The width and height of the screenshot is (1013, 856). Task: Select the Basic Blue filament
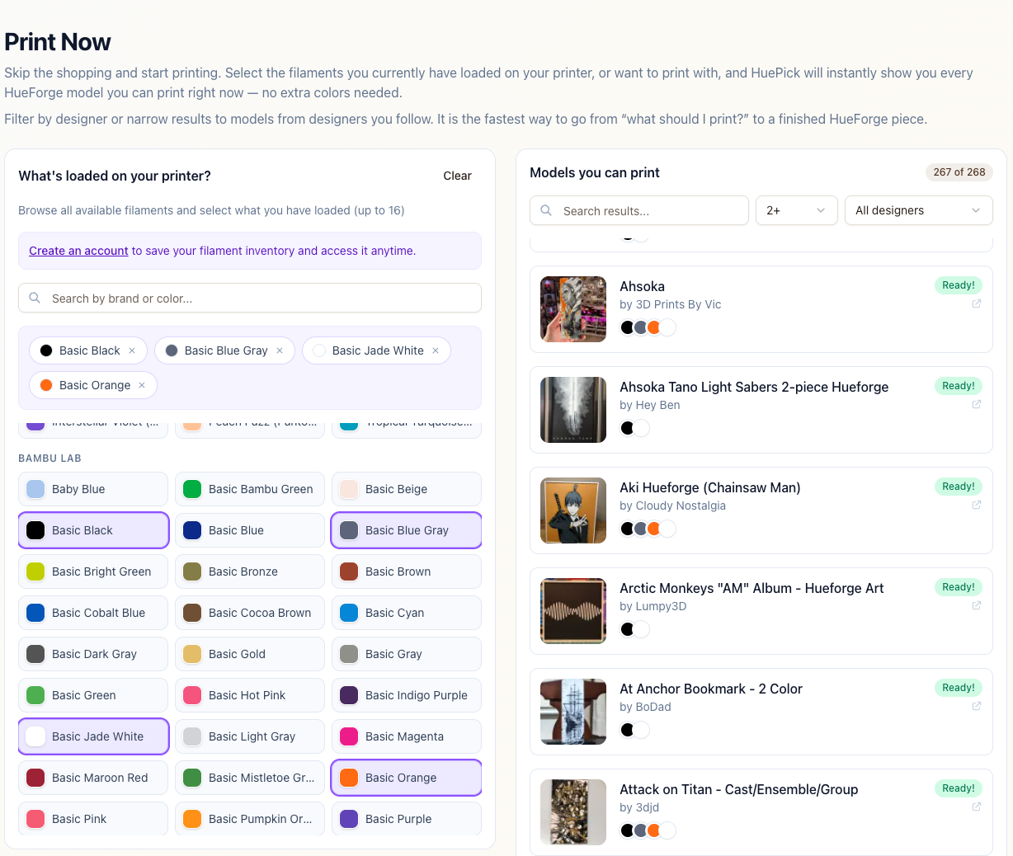pos(250,530)
